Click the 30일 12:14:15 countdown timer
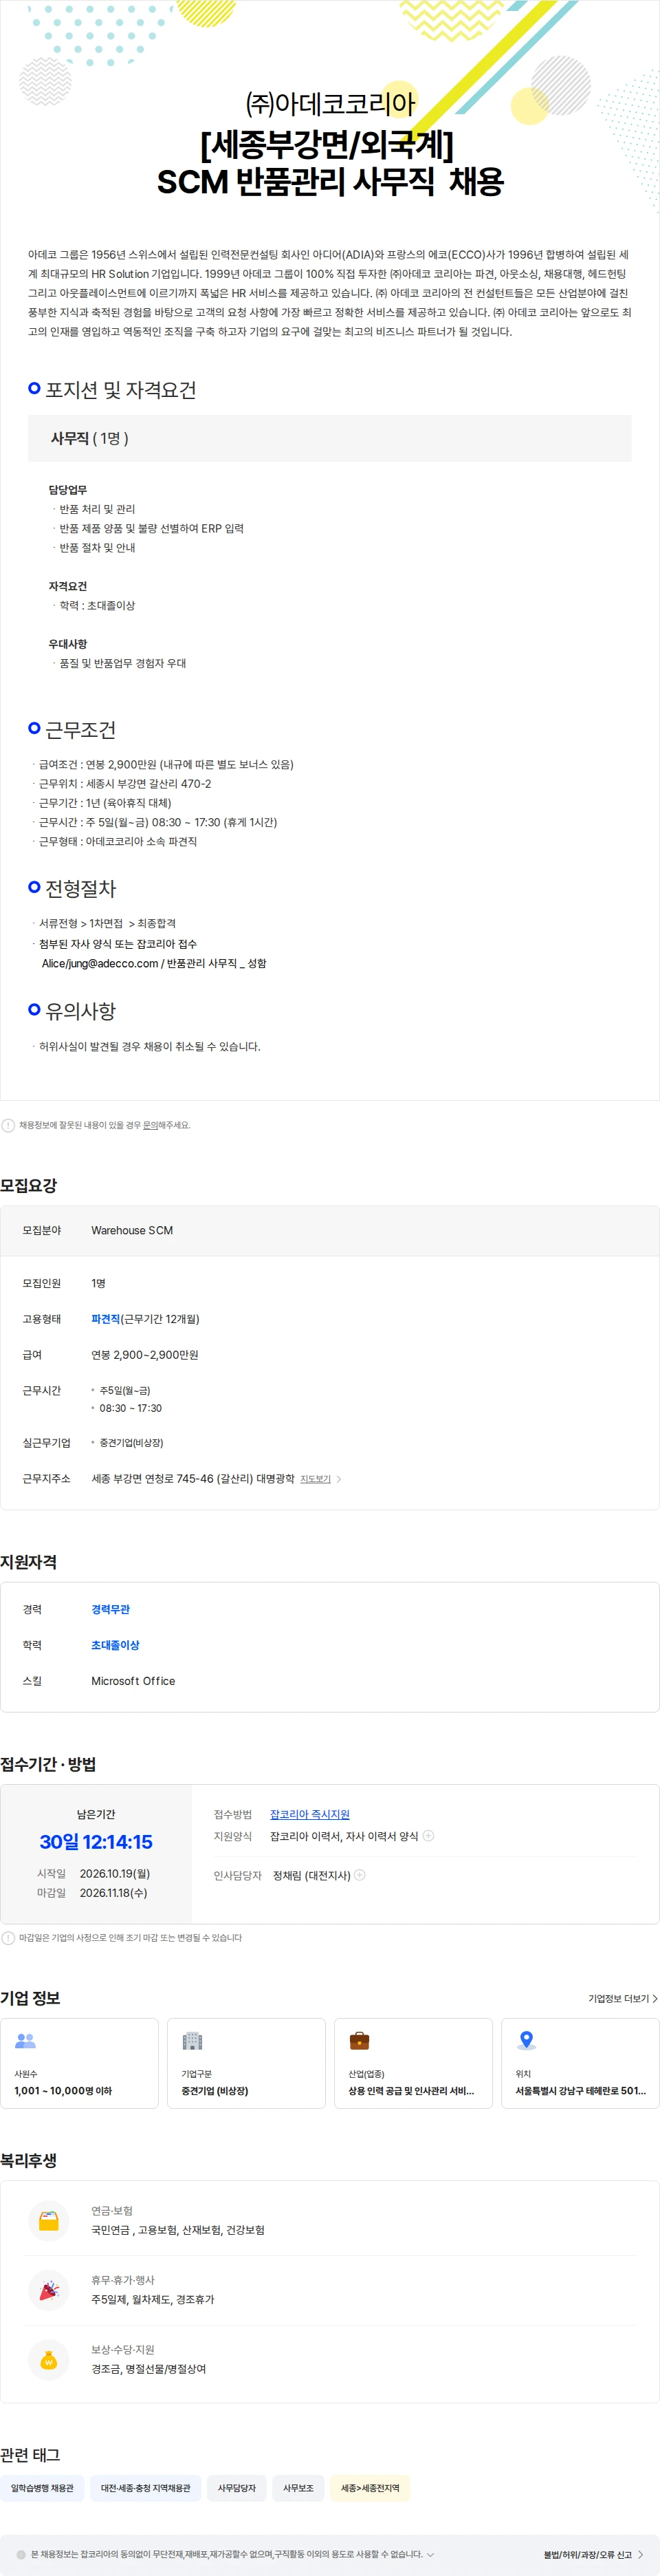 pos(96,1841)
